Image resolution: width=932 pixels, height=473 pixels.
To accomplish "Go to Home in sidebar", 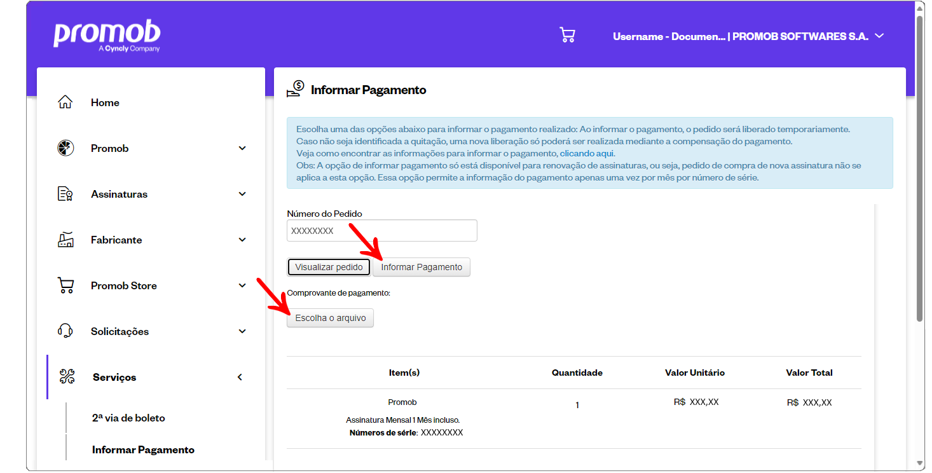I will coord(105,102).
